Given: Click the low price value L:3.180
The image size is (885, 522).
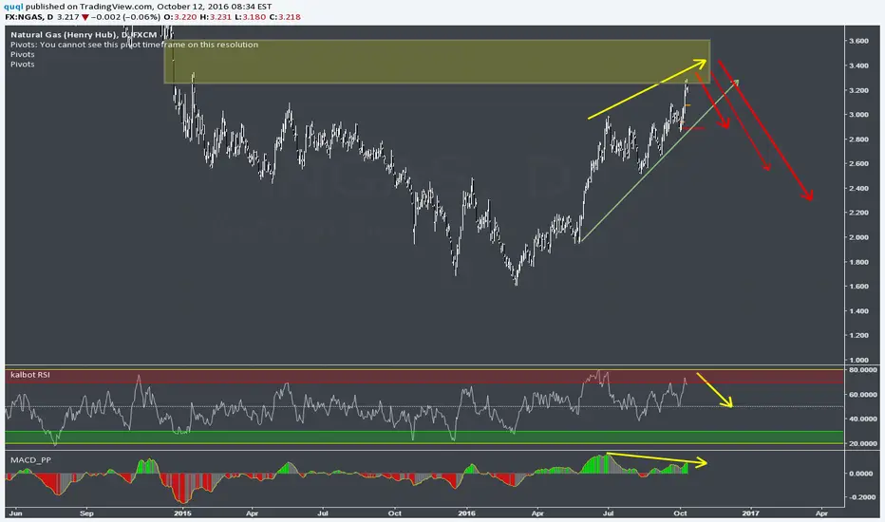Looking at the screenshot, I should pos(250,17).
